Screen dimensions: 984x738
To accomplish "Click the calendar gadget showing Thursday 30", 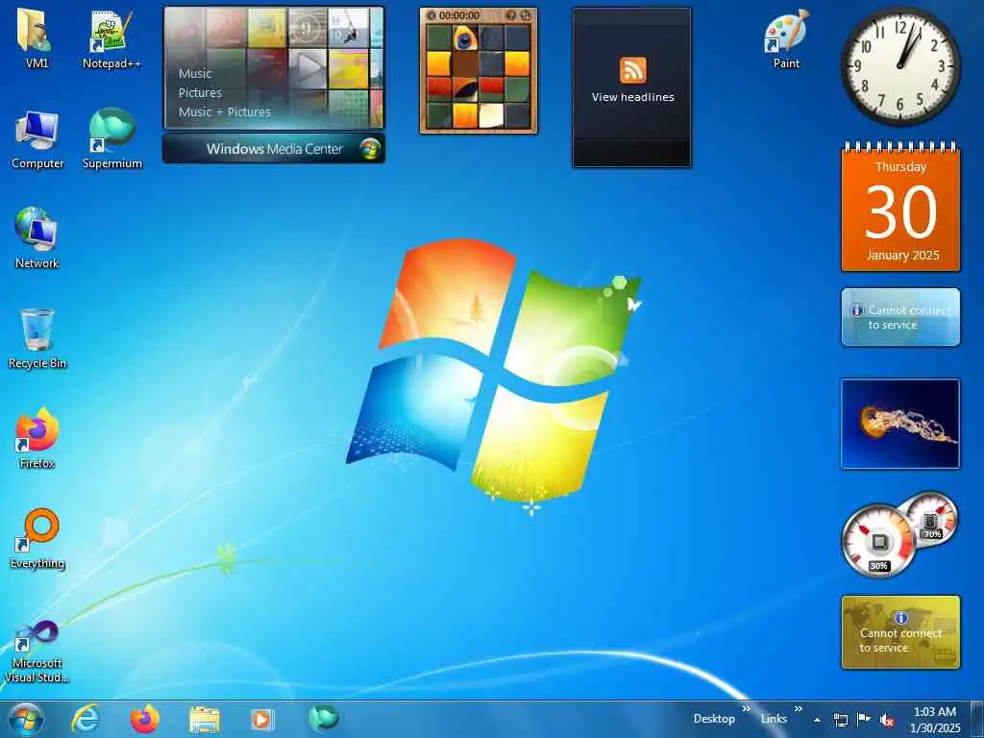I will (x=900, y=208).
